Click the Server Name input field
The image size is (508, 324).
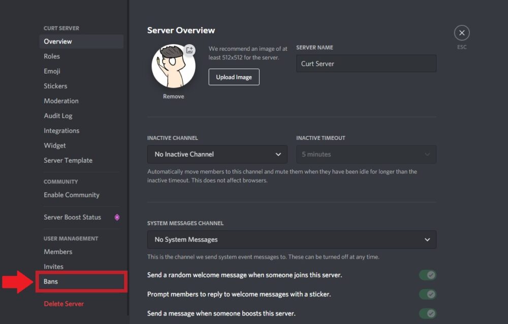tap(366, 64)
